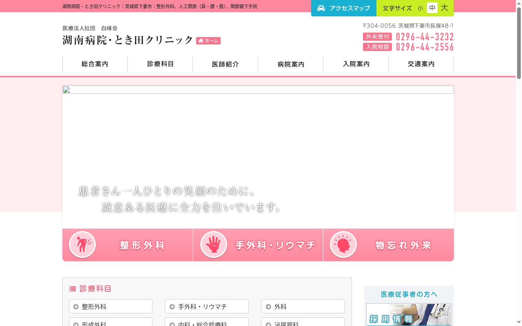
Task: Click the 湖南病院・とき田クリニック logo title
Action: 128,40
